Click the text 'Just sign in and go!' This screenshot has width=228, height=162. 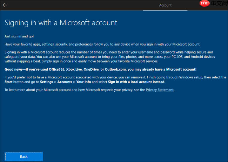(x=19, y=36)
